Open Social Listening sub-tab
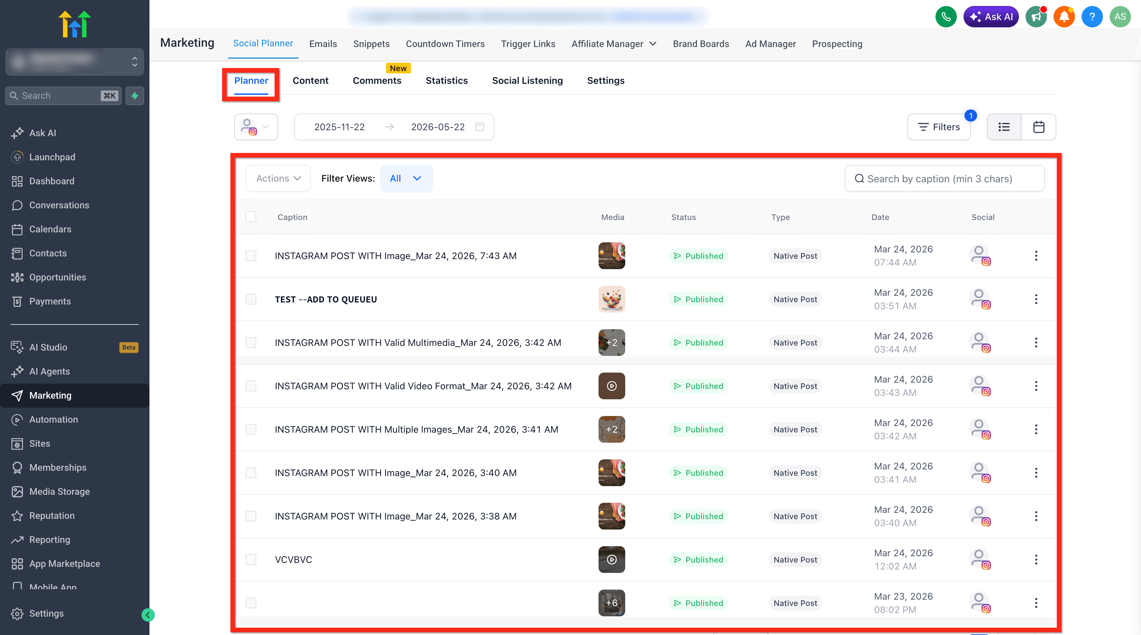The image size is (1141, 635). click(x=527, y=81)
